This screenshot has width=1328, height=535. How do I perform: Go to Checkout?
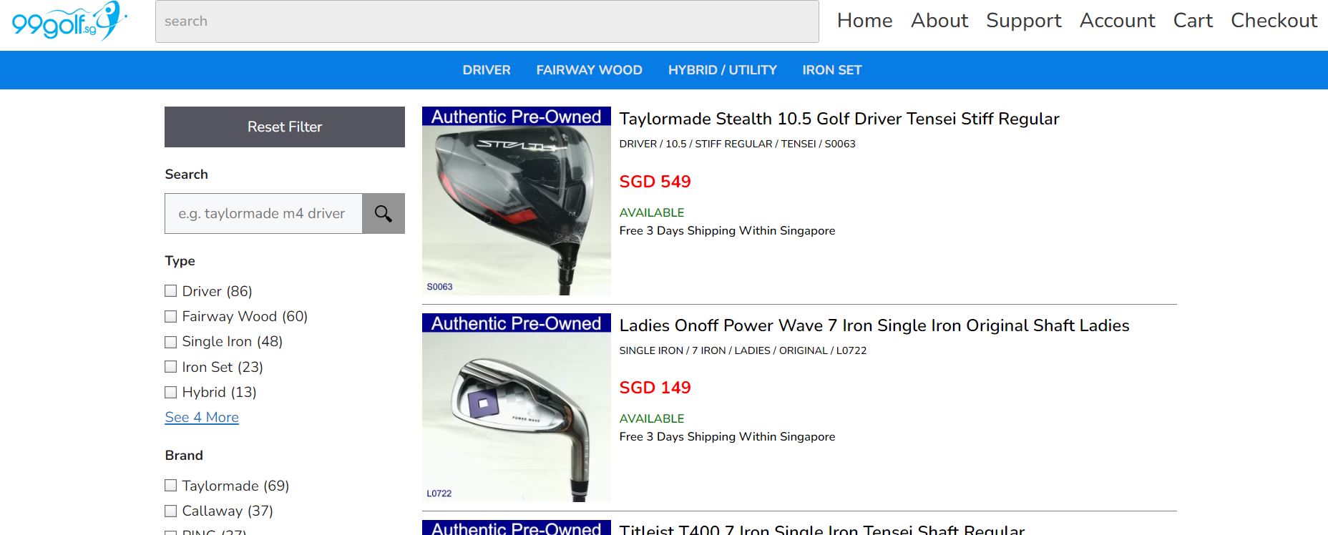click(x=1274, y=21)
